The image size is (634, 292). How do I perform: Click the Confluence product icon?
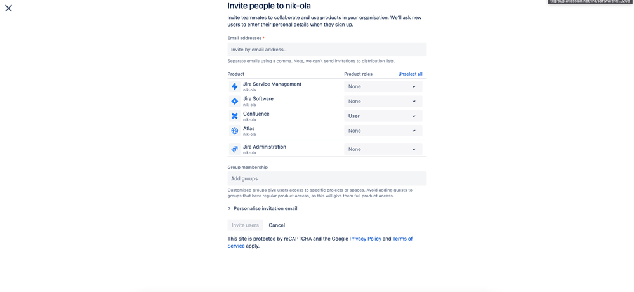pyautogui.click(x=235, y=116)
